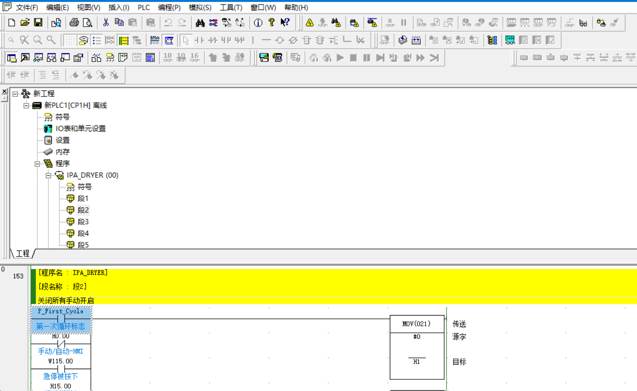Select 段3 in the project tree
This screenshot has width=637, height=391.
[83, 222]
